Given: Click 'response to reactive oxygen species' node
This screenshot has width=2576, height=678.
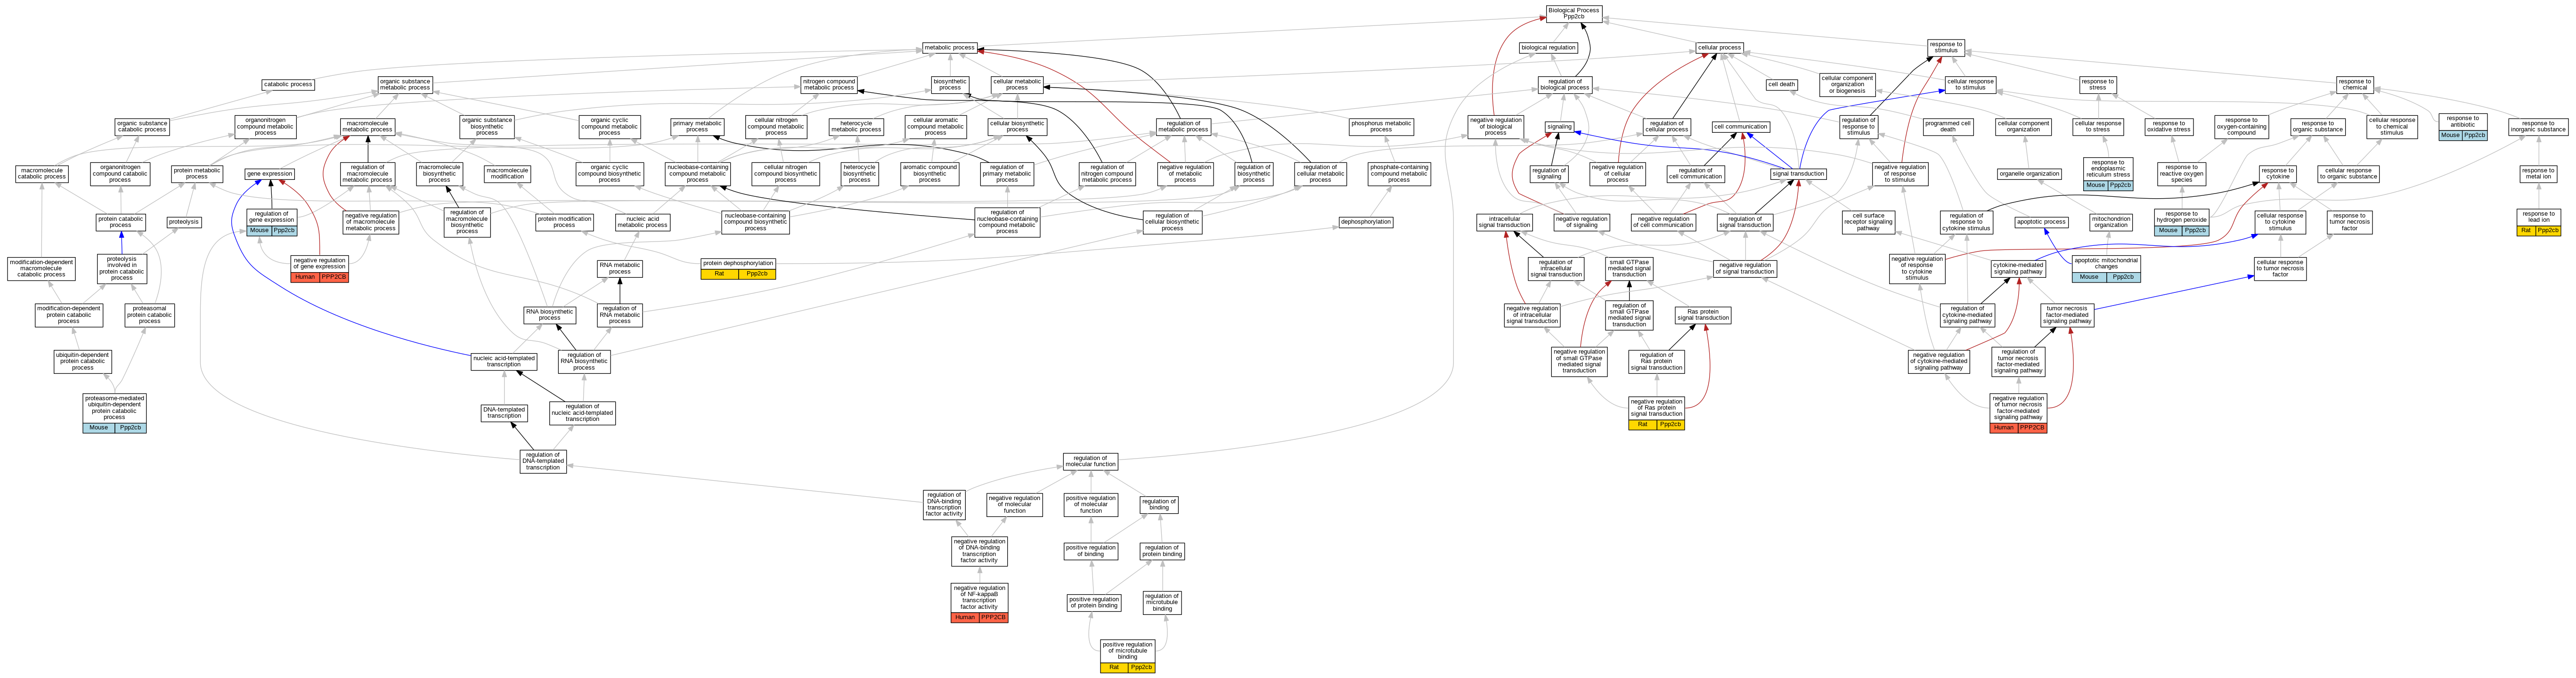Looking at the screenshot, I should coord(2182,174).
